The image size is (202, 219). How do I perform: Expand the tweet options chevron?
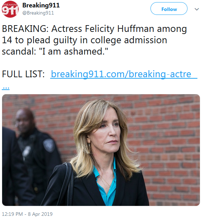(197, 9)
